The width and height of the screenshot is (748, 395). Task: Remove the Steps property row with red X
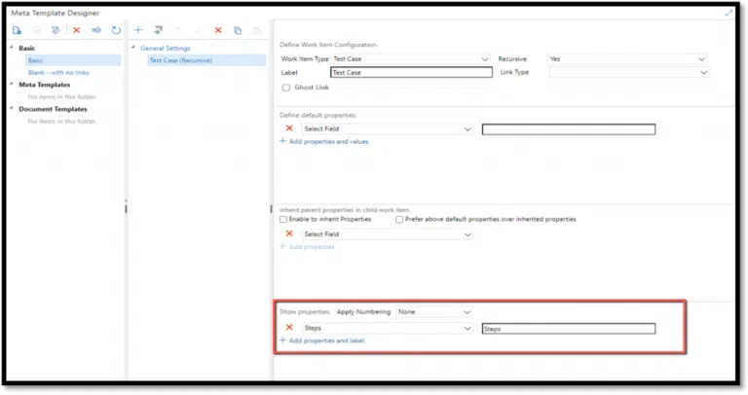coord(289,328)
